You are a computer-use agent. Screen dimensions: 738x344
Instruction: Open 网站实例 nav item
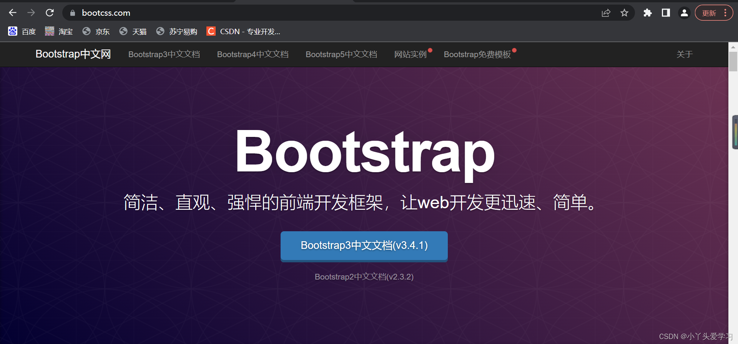point(411,54)
